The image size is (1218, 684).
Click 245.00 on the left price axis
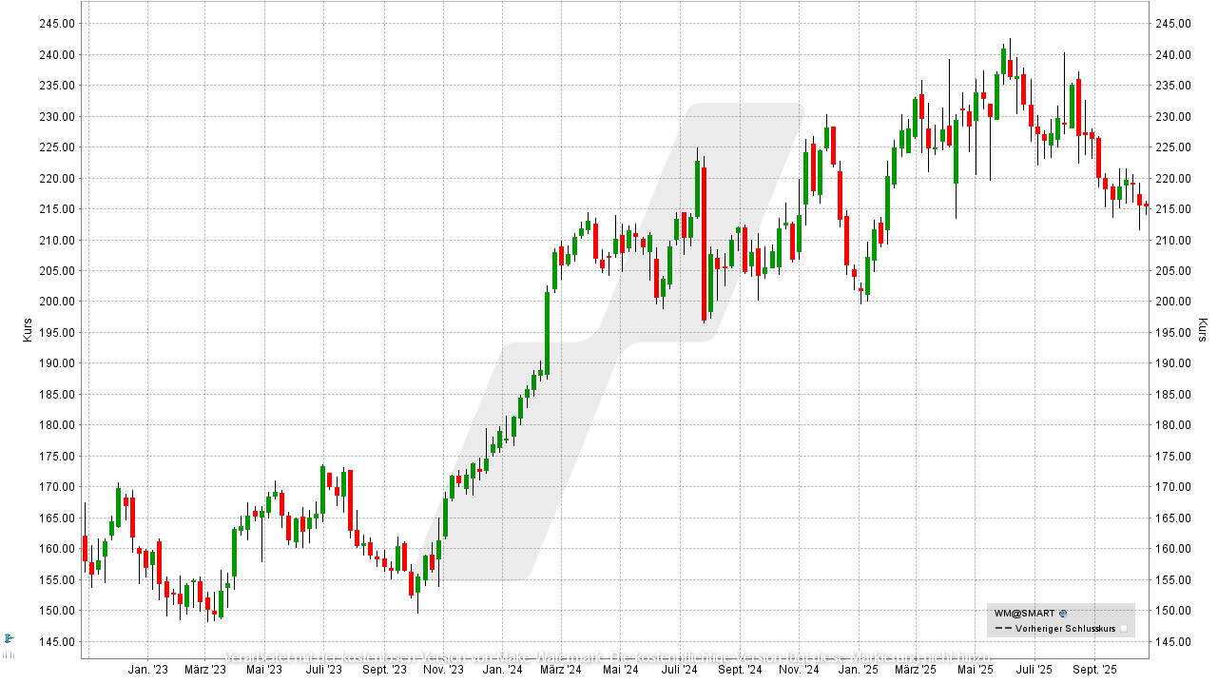pos(56,24)
